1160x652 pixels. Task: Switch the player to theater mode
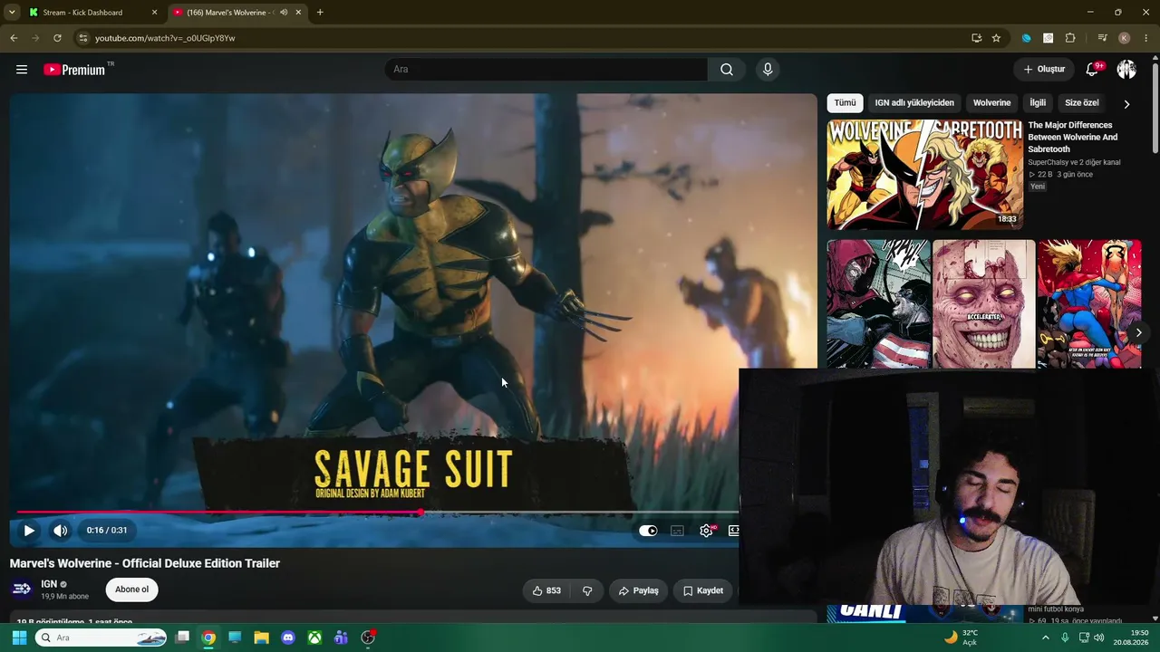pyautogui.click(x=733, y=531)
